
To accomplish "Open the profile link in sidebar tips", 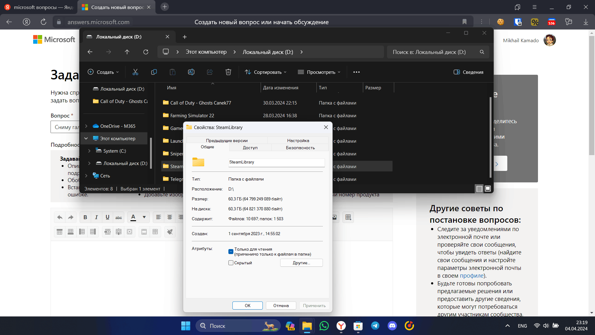I will [472, 275].
